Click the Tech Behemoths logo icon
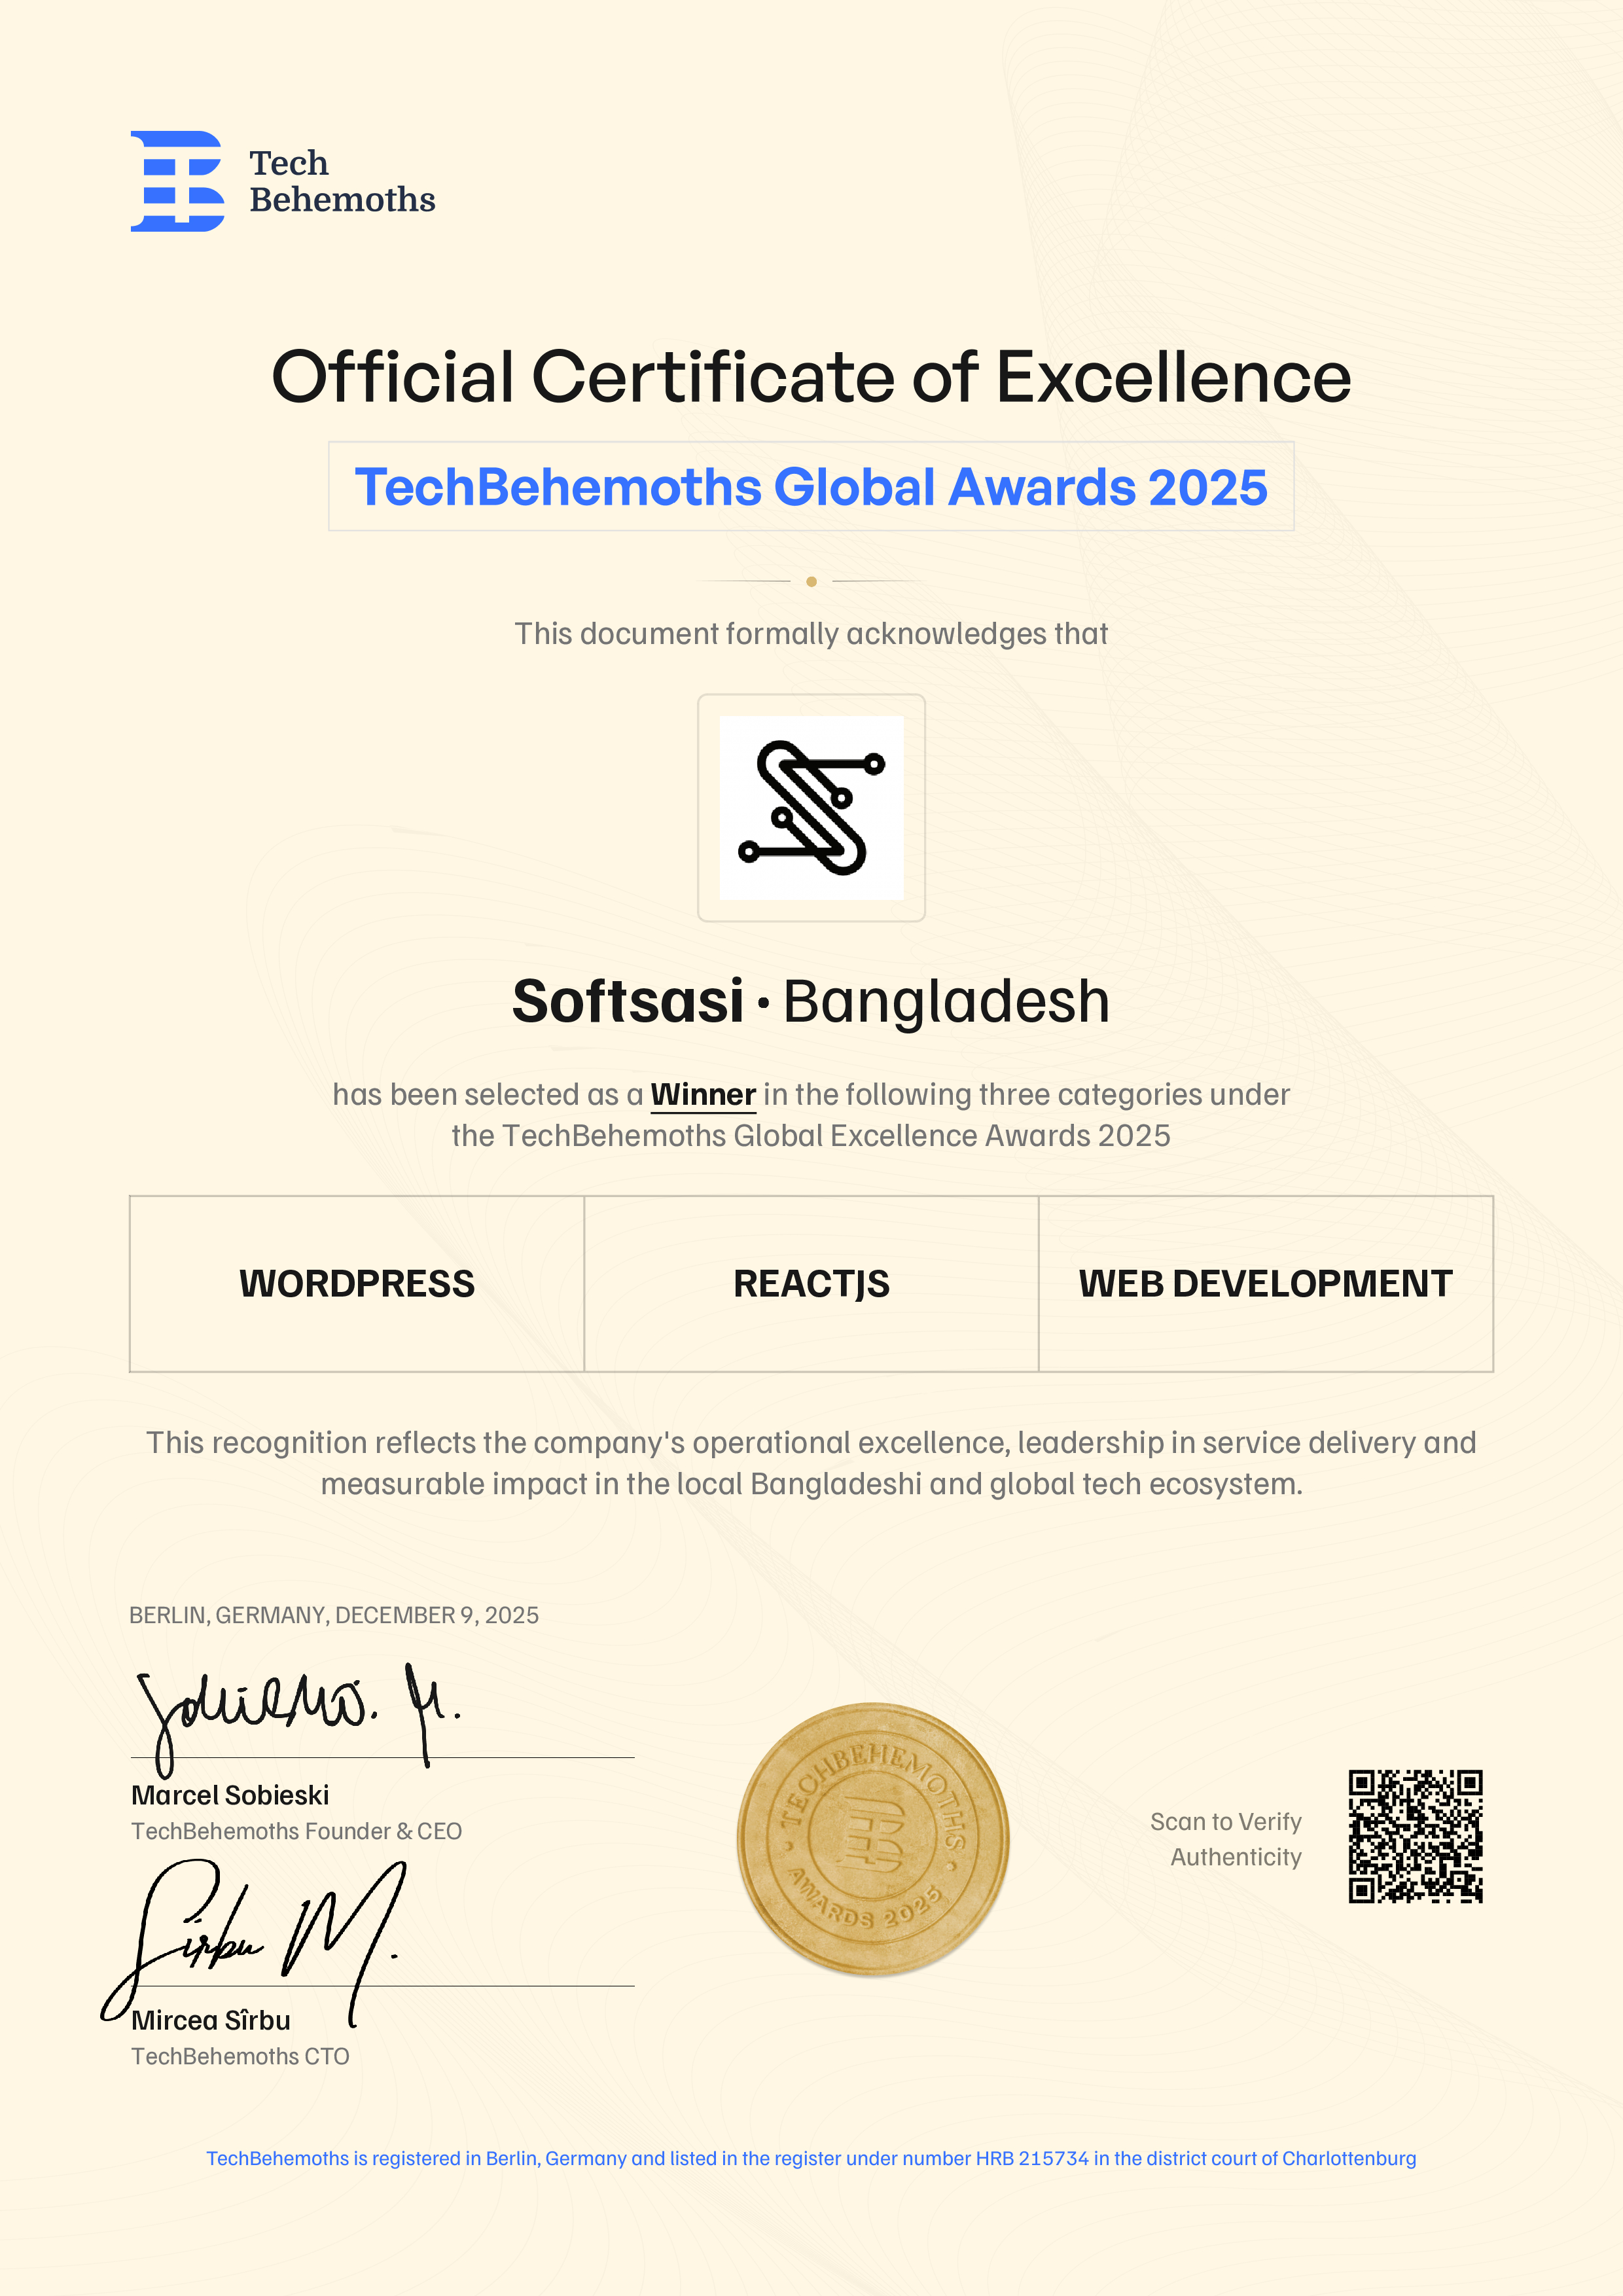 pyautogui.click(x=177, y=181)
